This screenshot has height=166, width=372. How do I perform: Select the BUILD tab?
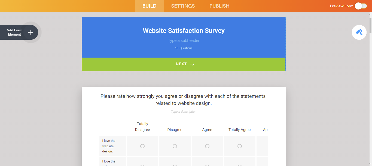click(149, 6)
